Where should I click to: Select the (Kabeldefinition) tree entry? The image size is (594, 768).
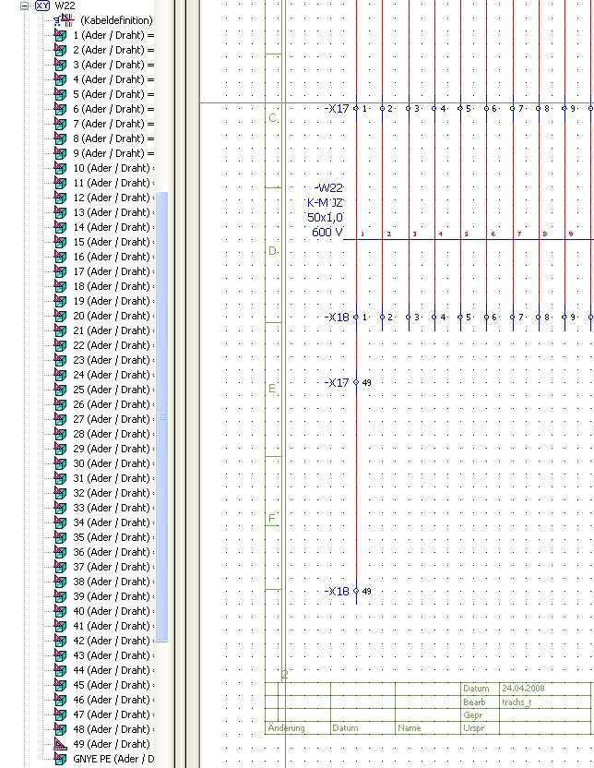point(116,20)
